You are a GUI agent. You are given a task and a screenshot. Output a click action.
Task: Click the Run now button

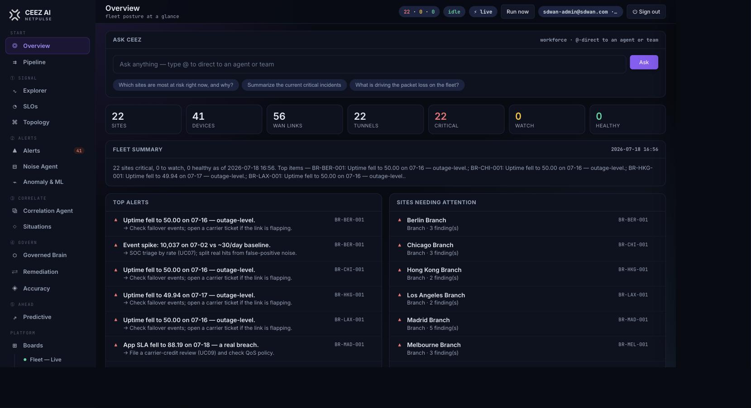click(517, 12)
